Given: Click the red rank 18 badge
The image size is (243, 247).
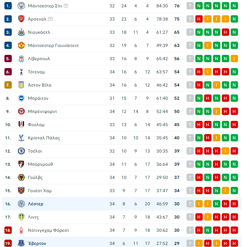Looking at the screenshot, I should tap(8, 230).
